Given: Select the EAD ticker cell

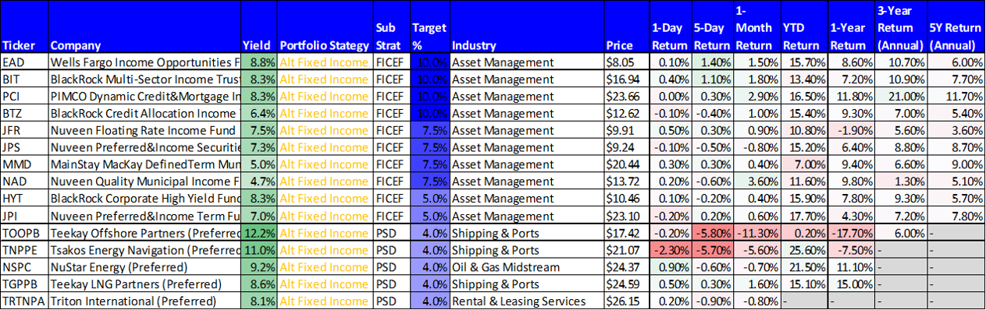Looking at the screenshot, I should (x=24, y=62).
